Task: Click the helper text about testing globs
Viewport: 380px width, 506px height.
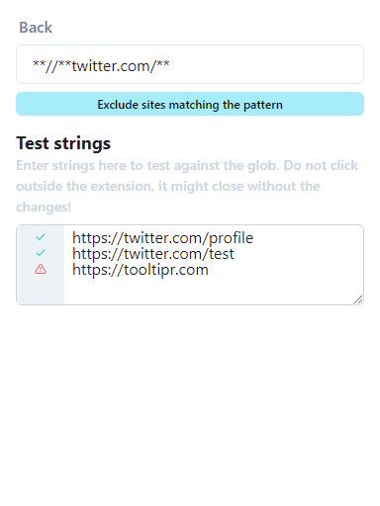Action: point(187,186)
